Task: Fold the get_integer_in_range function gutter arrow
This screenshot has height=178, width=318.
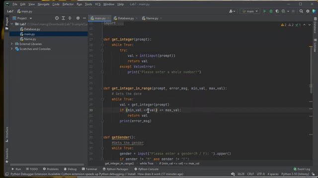Action: (102, 88)
